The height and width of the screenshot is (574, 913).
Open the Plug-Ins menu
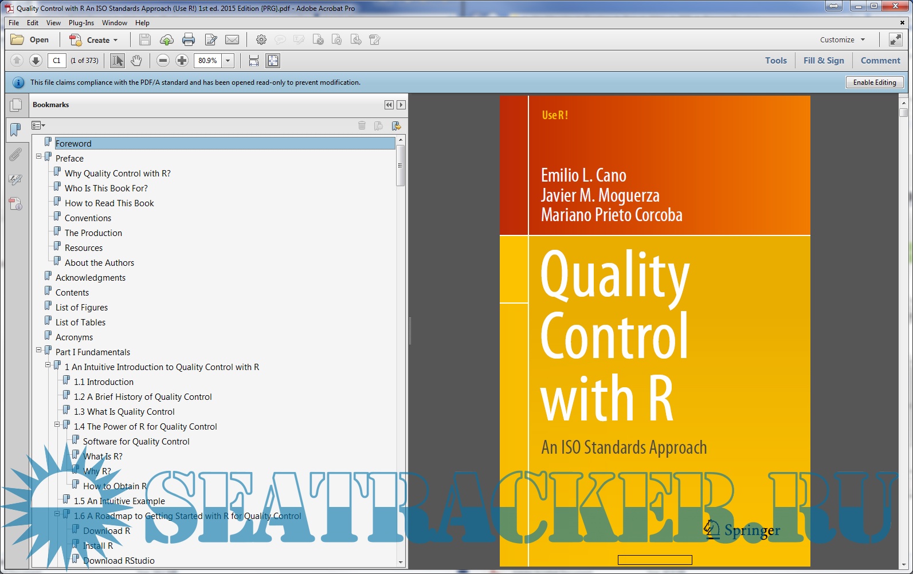coord(81,23)
